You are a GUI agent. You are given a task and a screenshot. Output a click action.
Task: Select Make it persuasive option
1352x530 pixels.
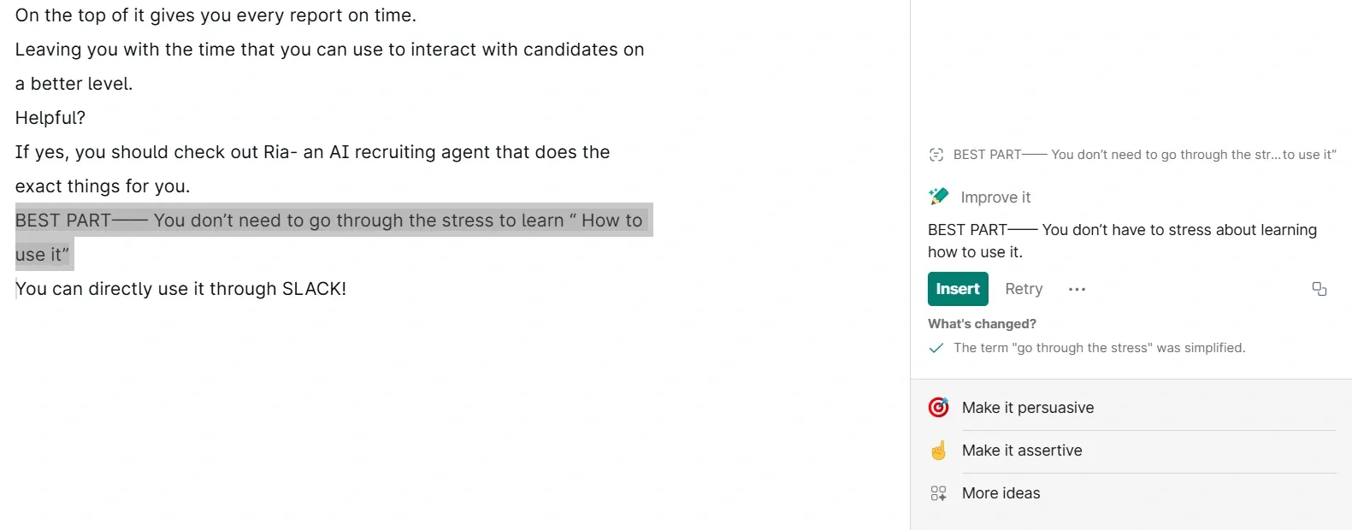(1027, 408)
